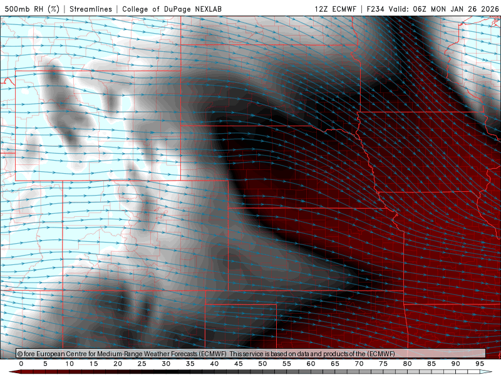Image resolution: width=501 pixels, height=375 pixels.
Task: Click the "50" color scale label
Action: (x=262, y=364)
